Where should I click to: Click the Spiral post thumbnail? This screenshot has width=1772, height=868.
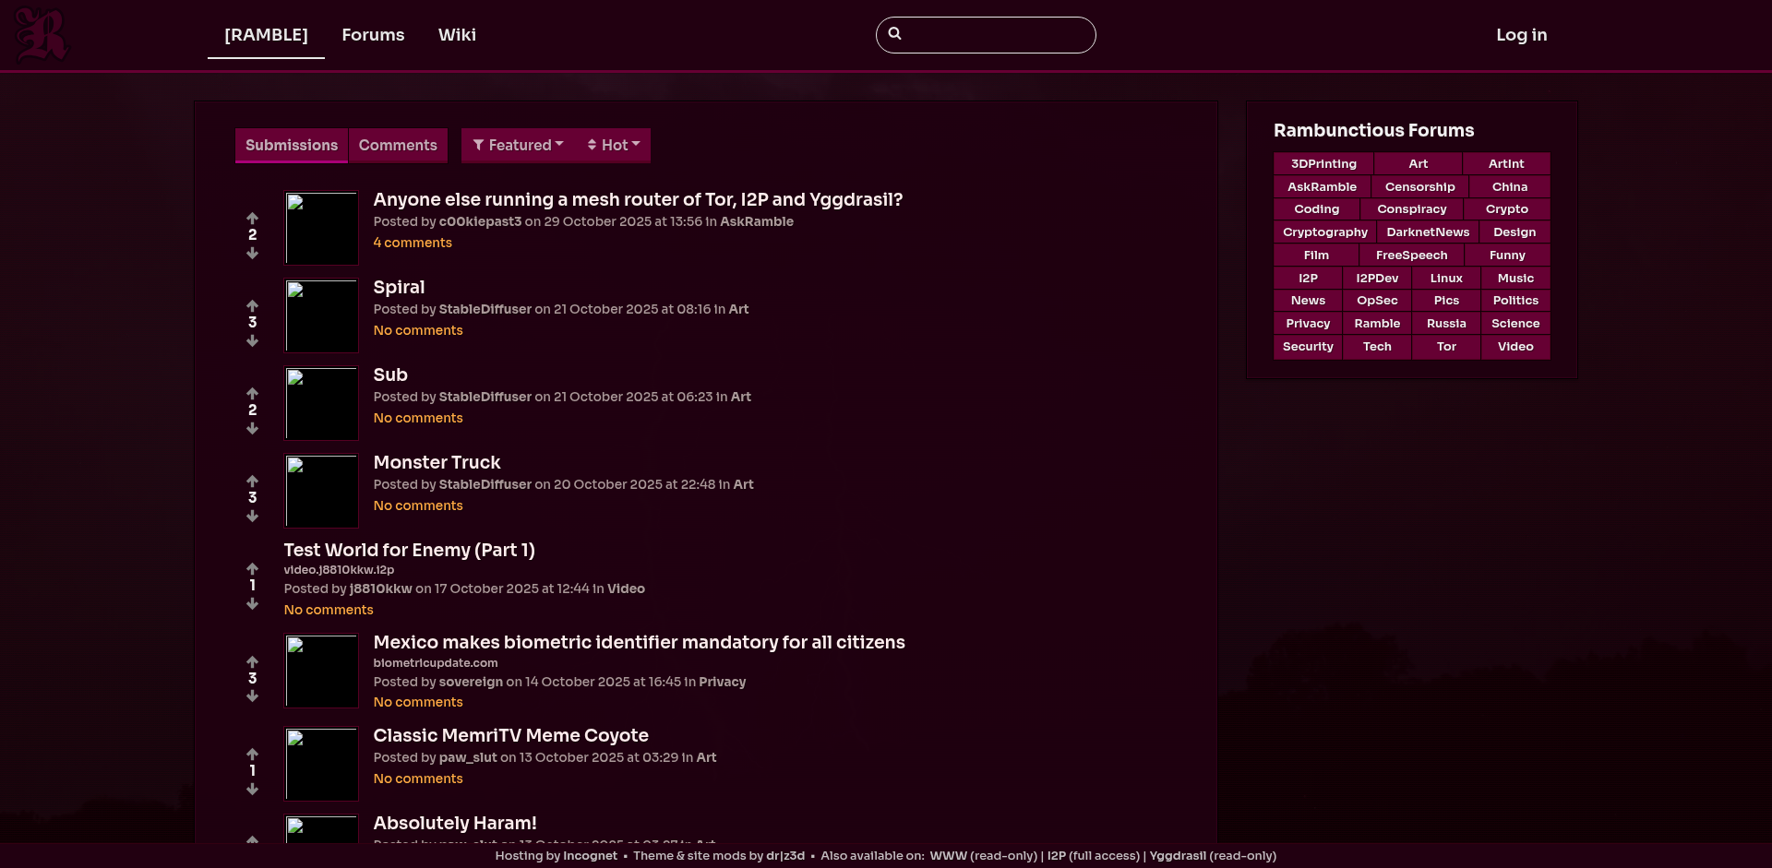pos(321,316)
